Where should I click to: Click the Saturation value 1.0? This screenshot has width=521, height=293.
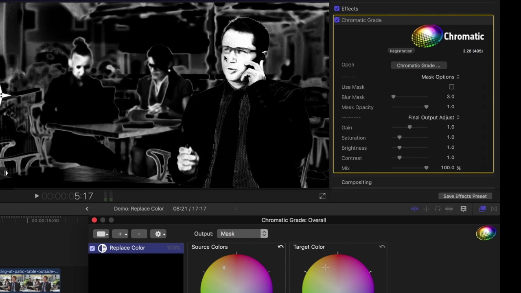[450, 137]
